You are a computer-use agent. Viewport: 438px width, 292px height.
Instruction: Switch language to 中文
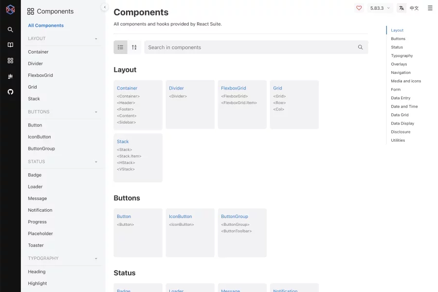click(414, 8)
